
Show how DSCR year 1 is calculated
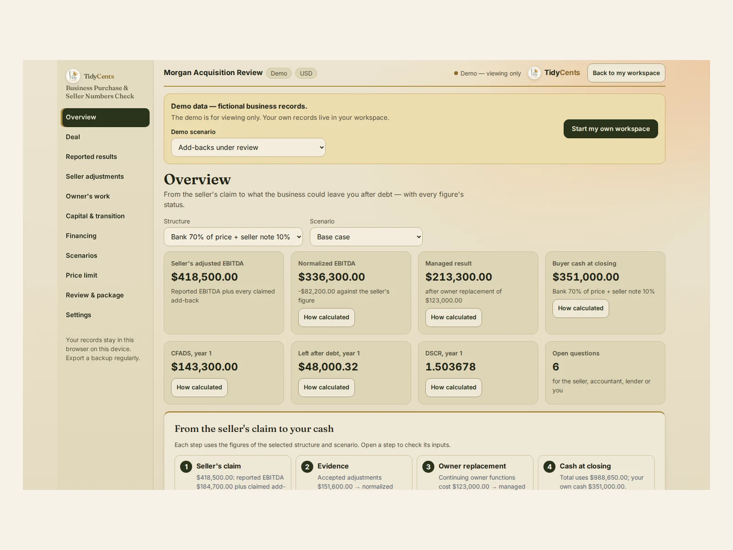pyautogui.click(x=454, y=388)
